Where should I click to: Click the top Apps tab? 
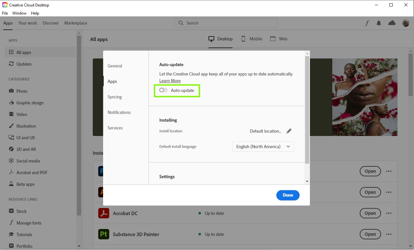8,23
